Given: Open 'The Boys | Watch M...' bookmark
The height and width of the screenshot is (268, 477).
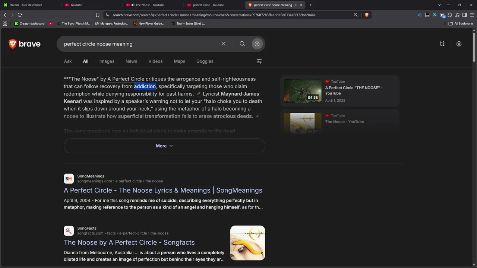Looking at the screenshot, I should 73,23.
